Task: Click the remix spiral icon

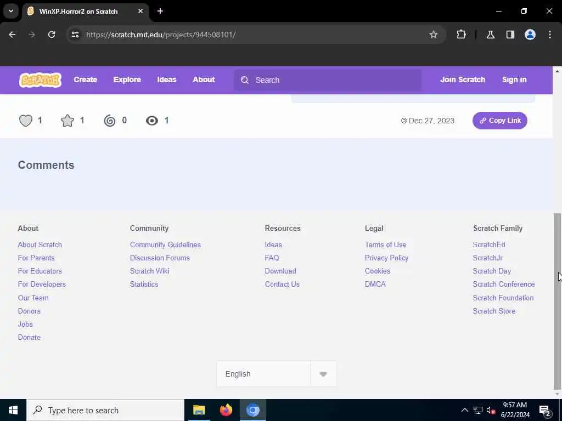Action: (110, 121)
